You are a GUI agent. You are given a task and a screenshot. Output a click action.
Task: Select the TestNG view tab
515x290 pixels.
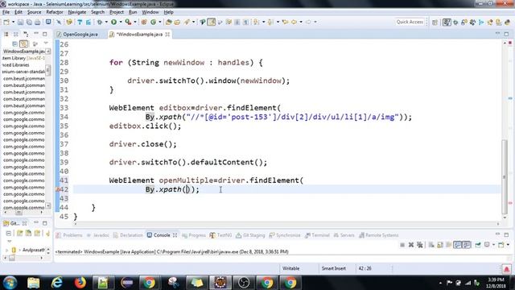click(x=220, y=235)
